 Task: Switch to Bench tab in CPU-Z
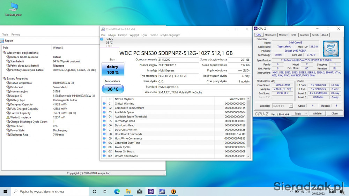(x=315, y=35)
